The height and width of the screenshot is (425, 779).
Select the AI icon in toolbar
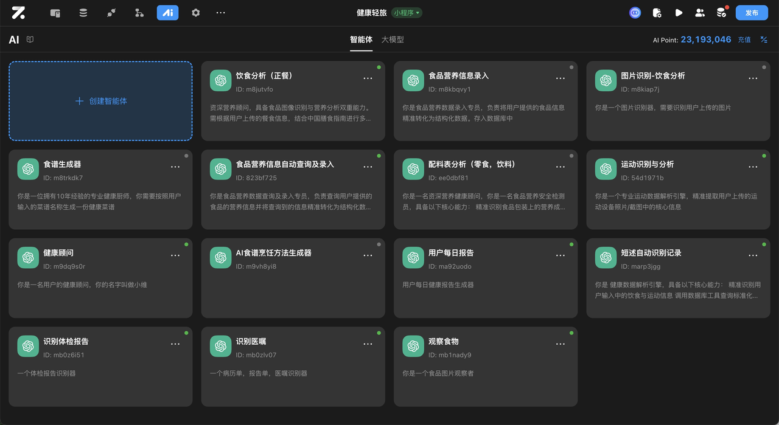coord(167,13)
